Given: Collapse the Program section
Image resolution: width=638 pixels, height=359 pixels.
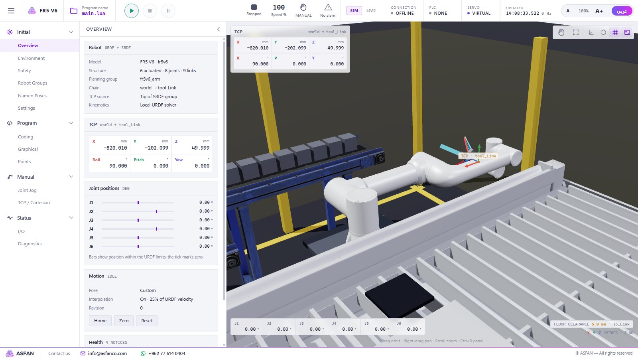Looking at the screenshot, I should tap(71, 123).
